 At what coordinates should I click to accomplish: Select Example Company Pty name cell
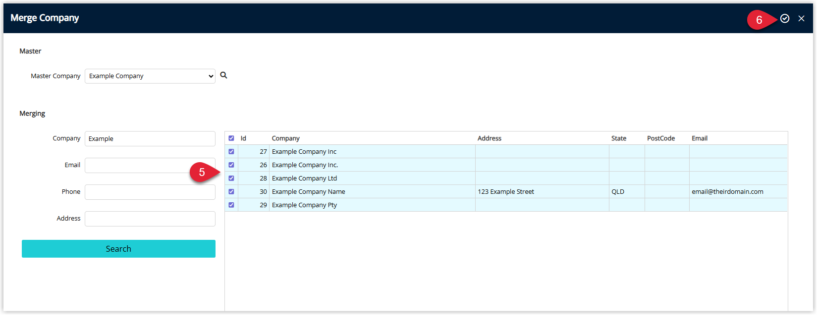pyautogui.click(x=372, y=205)
